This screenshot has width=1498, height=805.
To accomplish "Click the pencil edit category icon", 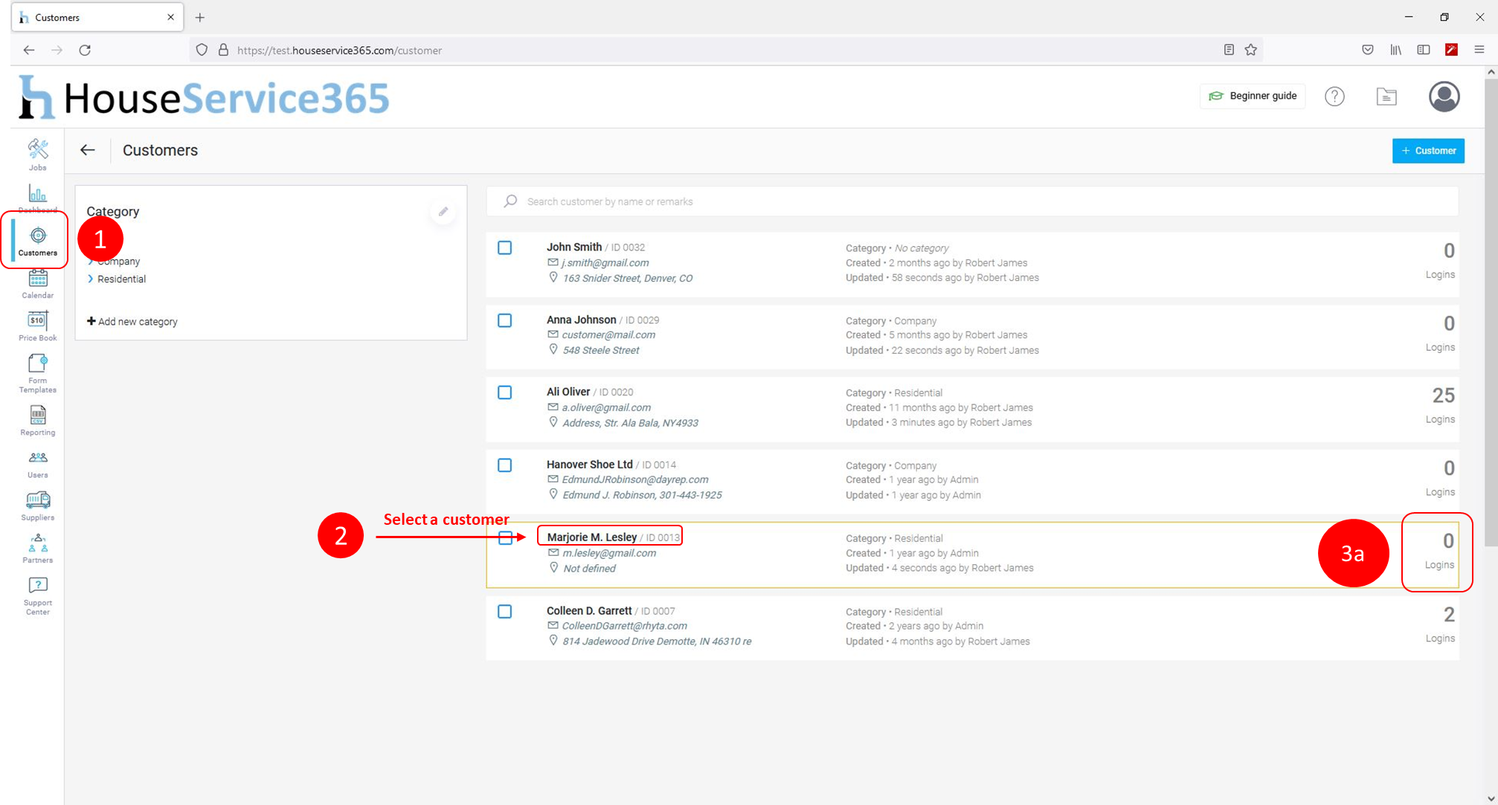I will 443,212.
